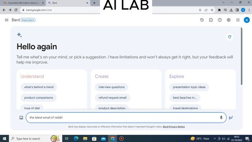Go back in browser history
Image resolution: width=252 pixels, height=142 pixels.
click(4, 10)
